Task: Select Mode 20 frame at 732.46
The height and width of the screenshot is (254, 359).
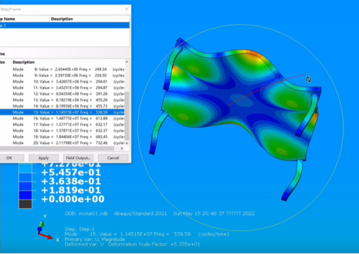Action: pos(62,143)
